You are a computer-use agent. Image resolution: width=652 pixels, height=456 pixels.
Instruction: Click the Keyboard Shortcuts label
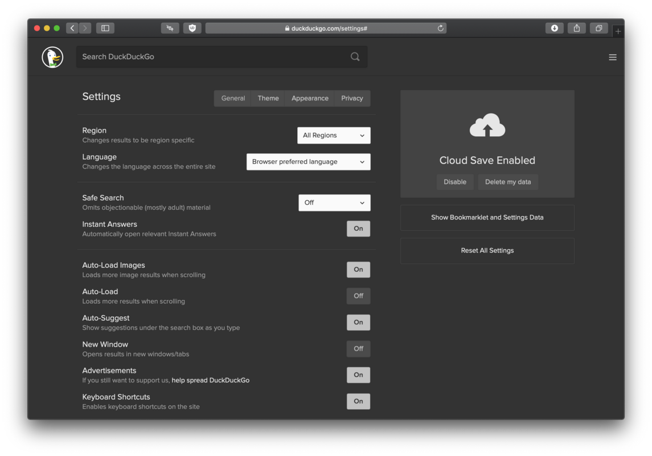(x=116, y=397)
